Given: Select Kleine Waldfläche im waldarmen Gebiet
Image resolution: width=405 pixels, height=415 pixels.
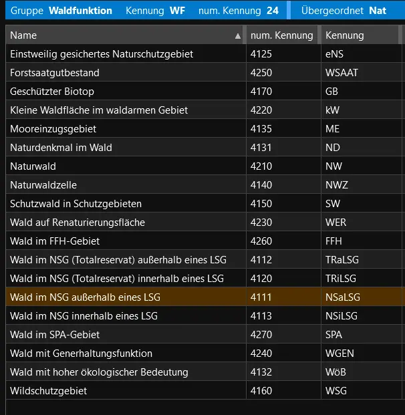Looking at the screenshot, I should (x=99, y=110).
